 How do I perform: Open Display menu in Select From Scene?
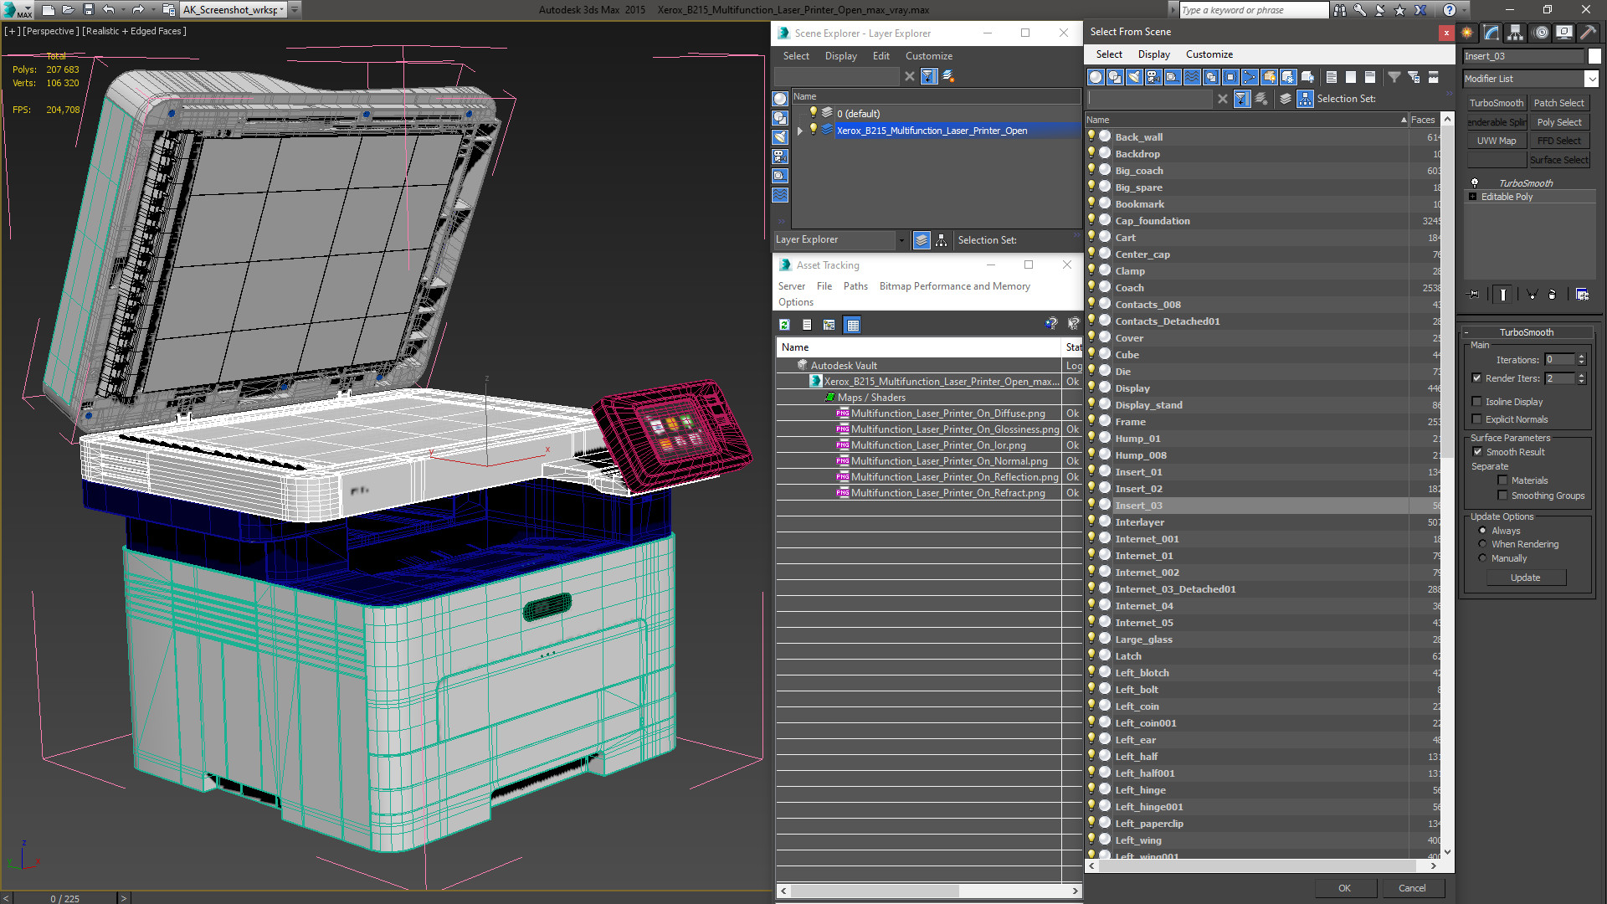click(x=1154, y=54)
